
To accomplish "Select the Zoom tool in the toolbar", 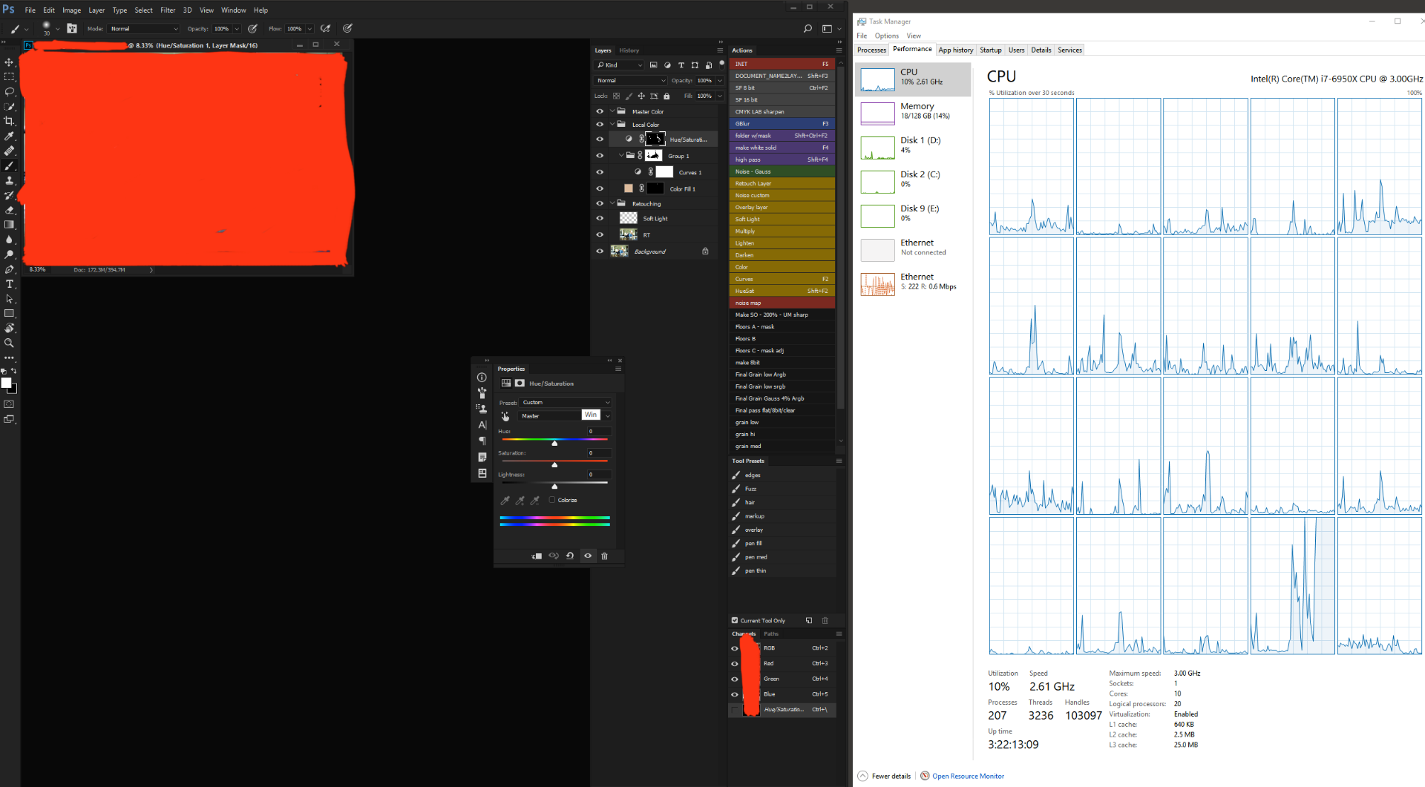I will click(10, 343).
